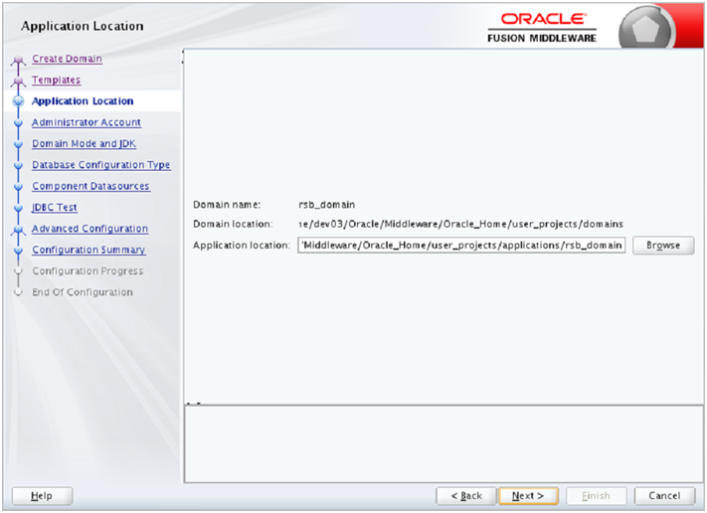
Task: Click the Domain location path text
Action: pos(460,224)
